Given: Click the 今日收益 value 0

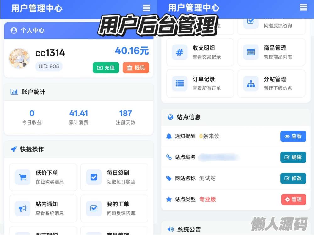Looking at the screenshot, I should click(x=32, y=113).
